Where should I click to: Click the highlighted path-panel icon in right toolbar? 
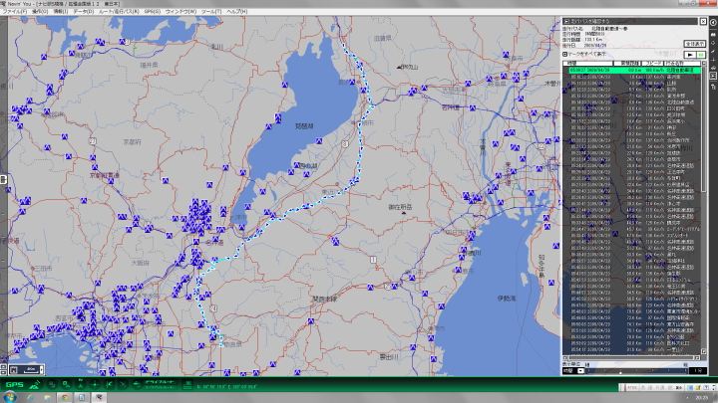click(x=713, y=77)
